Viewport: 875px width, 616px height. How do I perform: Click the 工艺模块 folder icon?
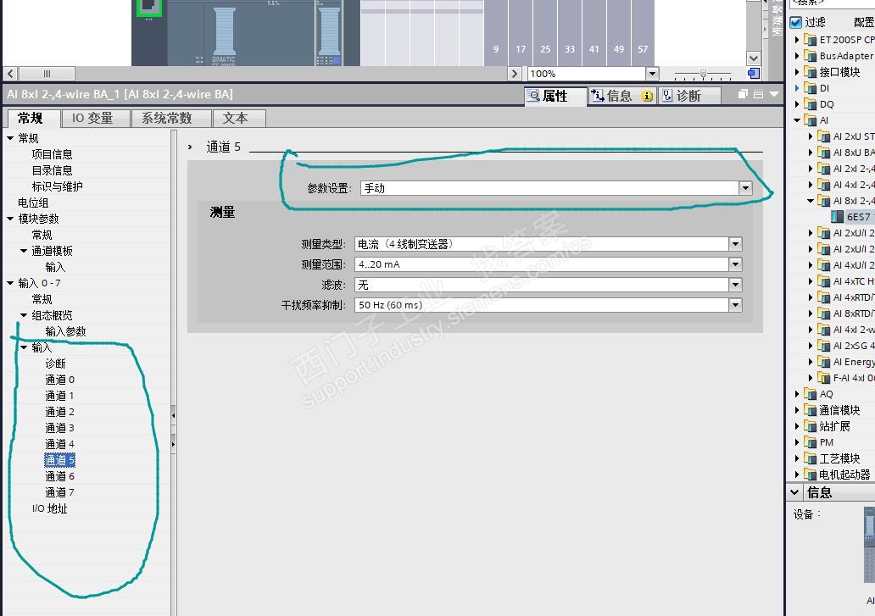point(811,458)
